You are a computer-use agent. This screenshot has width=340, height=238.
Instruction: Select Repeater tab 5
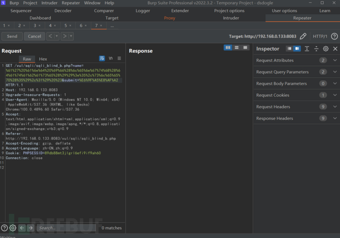click(66, 26)
